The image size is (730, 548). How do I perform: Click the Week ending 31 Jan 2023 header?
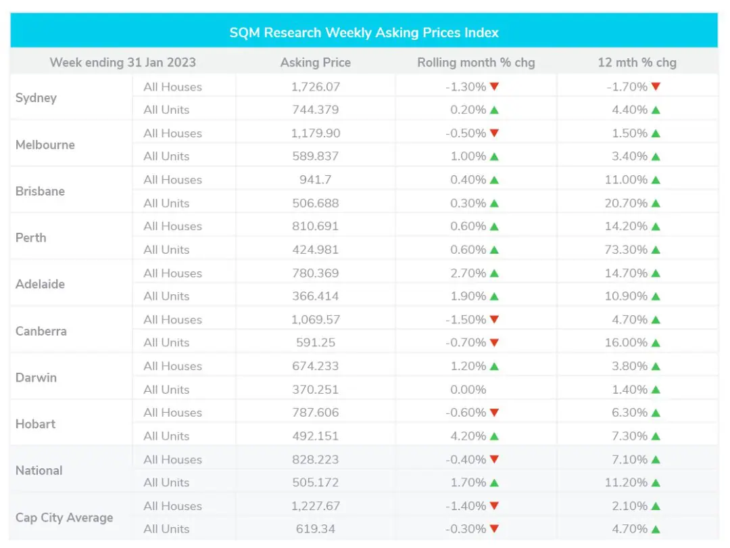click(x=123, y=62)
